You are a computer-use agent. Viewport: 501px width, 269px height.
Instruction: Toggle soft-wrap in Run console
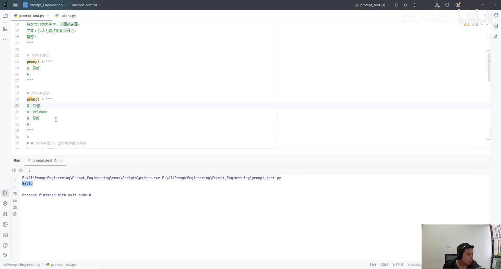(15, 194)
